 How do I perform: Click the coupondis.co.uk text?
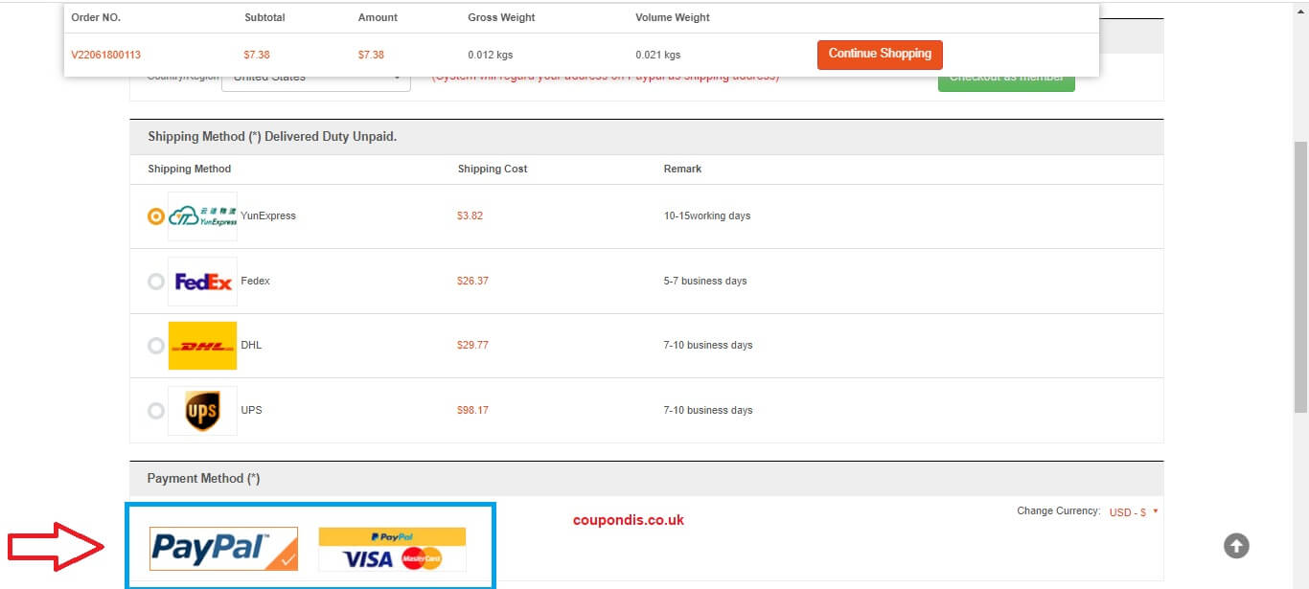[x=629, y=520]
